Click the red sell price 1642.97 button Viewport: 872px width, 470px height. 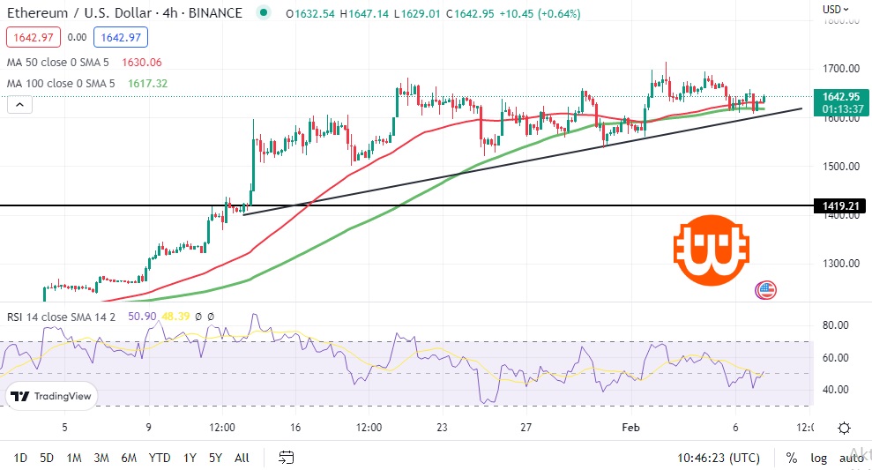pyautogui.click(x=34, y=37)
